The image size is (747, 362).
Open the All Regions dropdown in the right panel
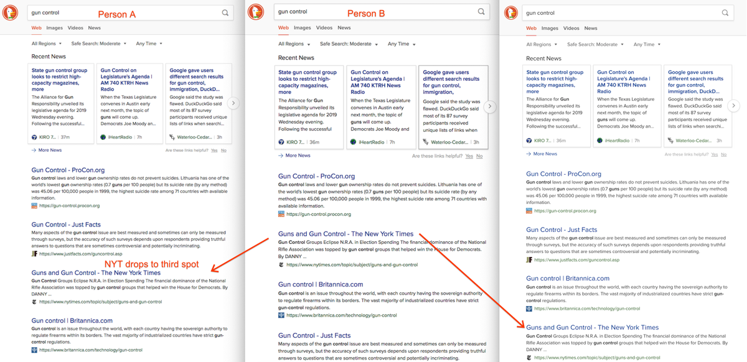(x=542, y=45)
